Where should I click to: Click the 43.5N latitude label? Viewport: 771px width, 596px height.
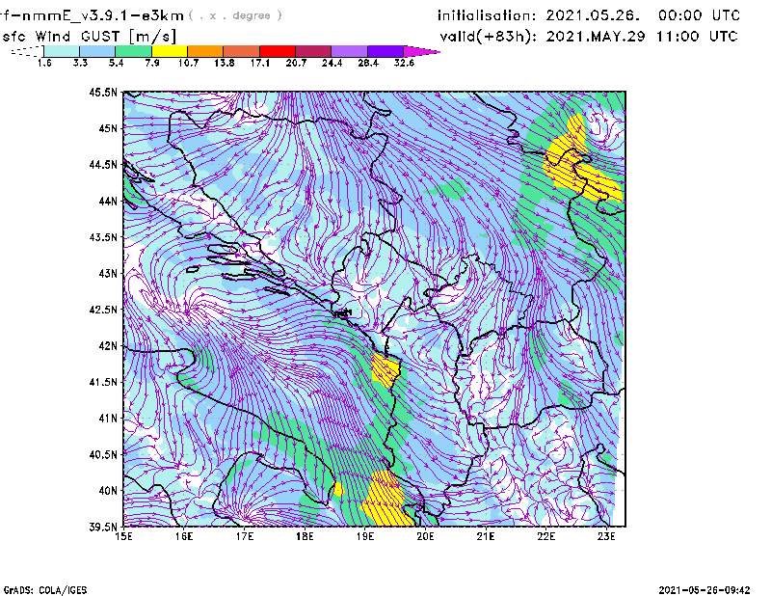(103, 237)
